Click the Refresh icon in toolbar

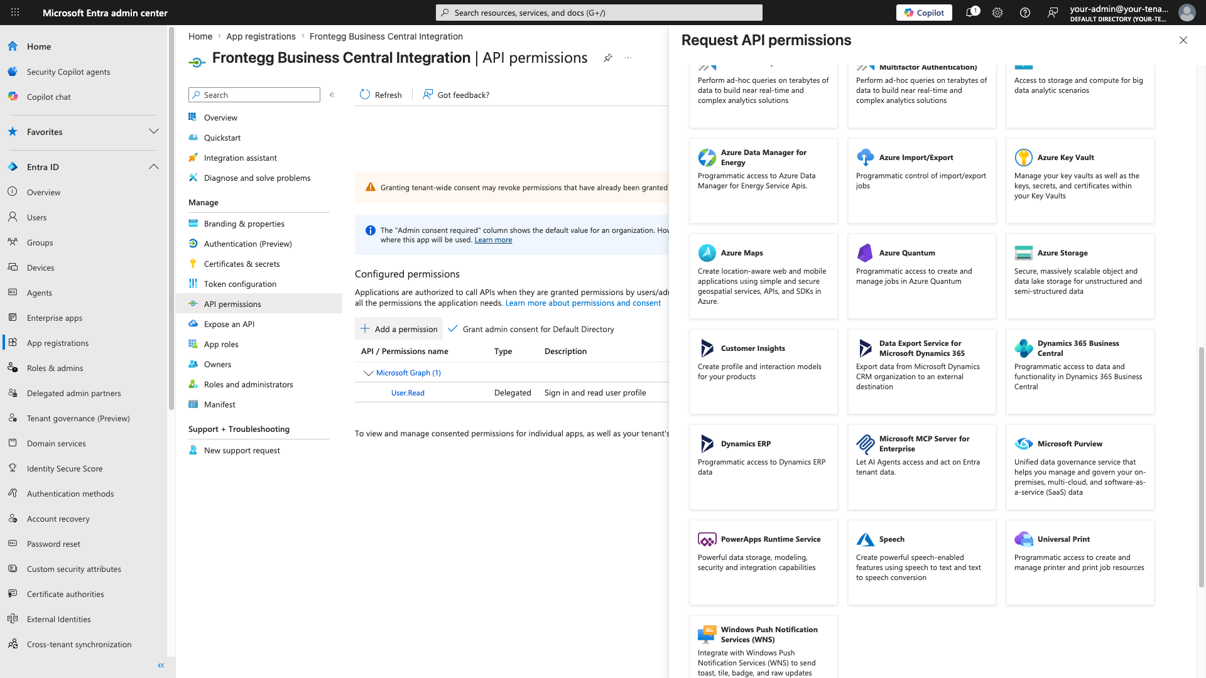click(365, 95)
